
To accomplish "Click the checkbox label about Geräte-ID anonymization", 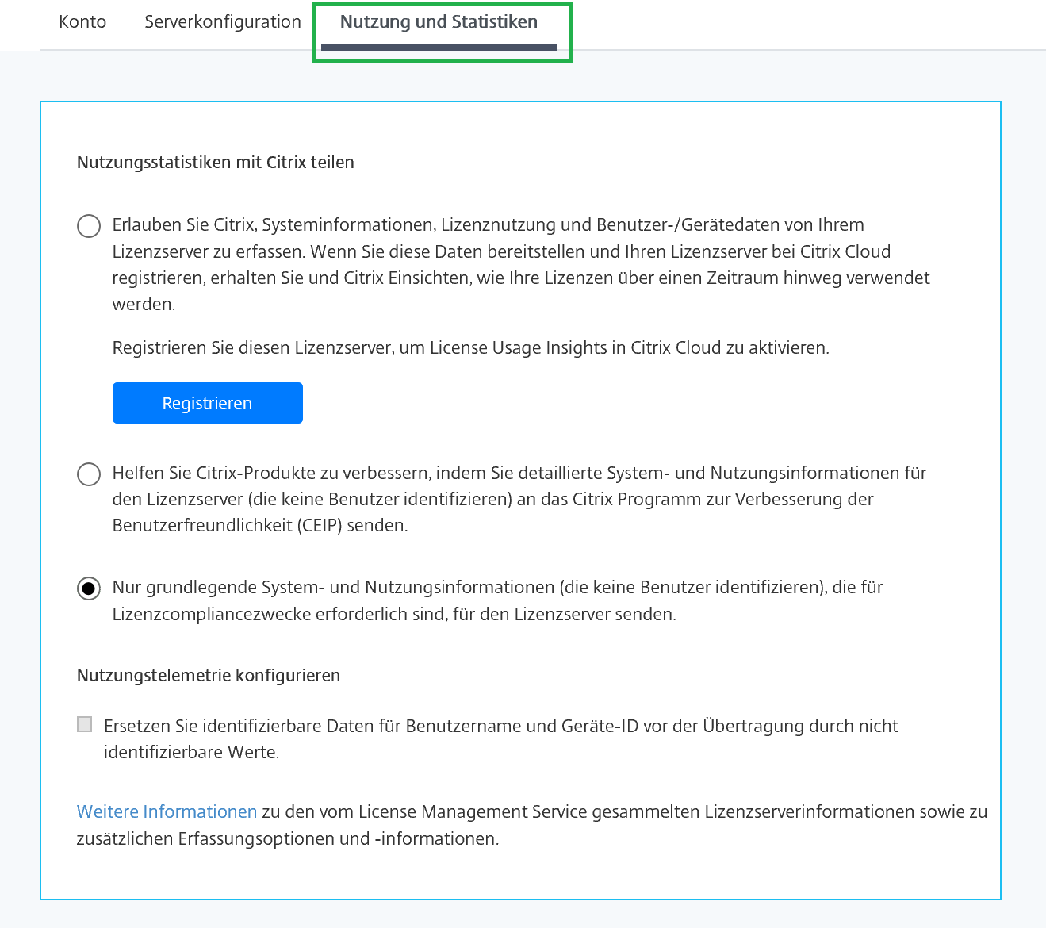I will pyautogui.click(x=500, y=738).
